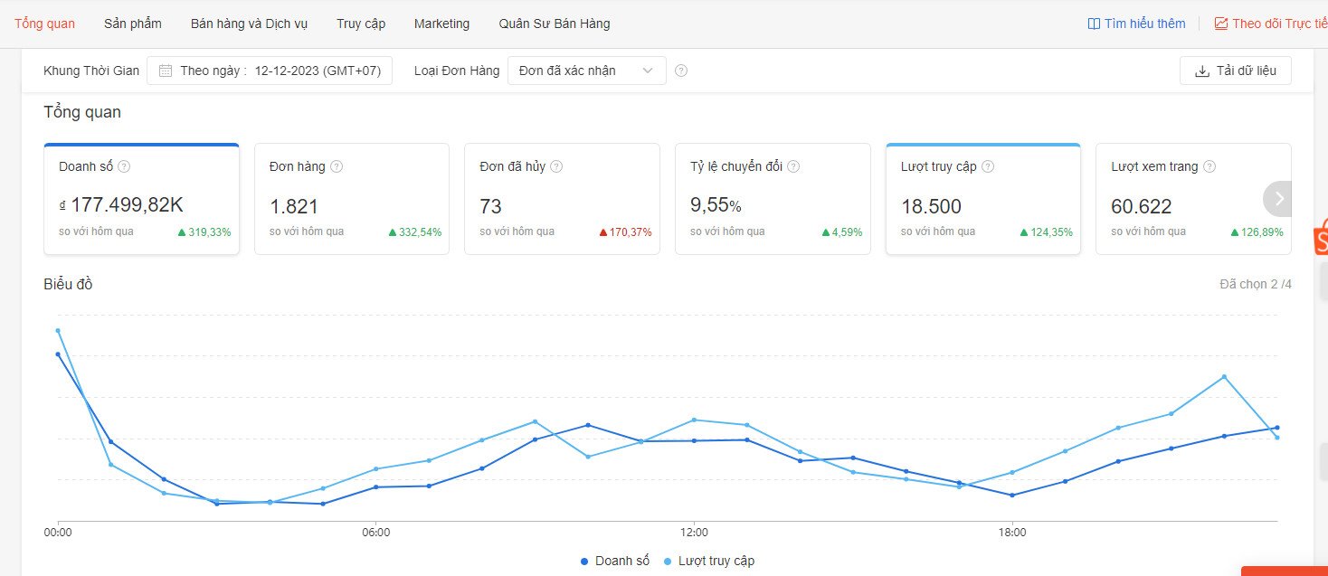Click the 12:00 Doanh số chart data point
Screen dimensions: 1328x576
694,440
